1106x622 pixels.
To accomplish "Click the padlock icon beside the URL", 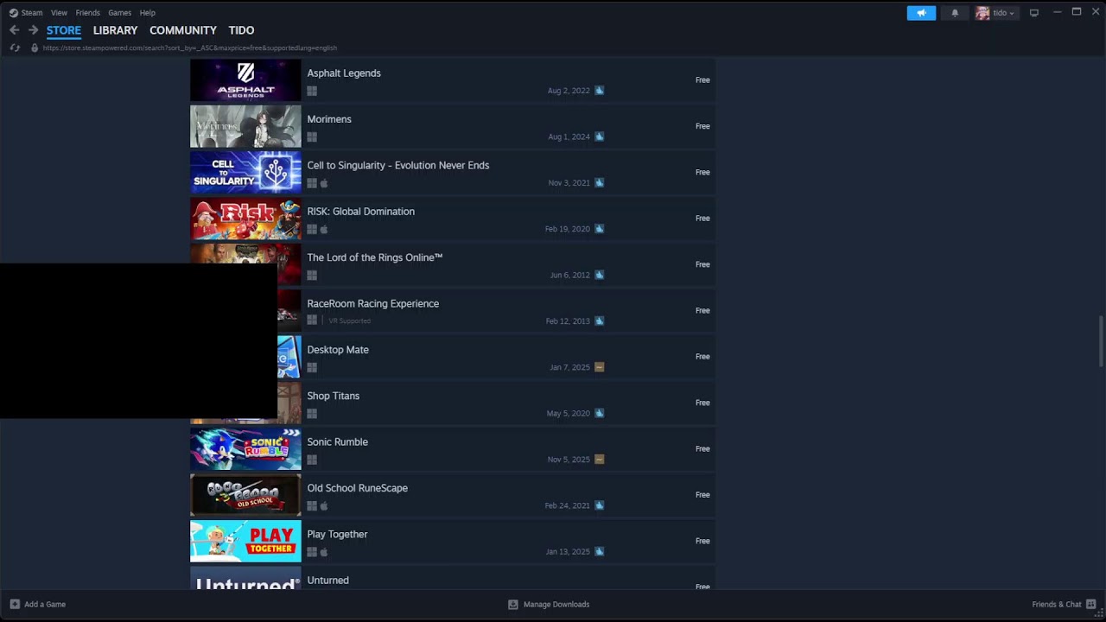I will pyautogui.click(x=35, y=48).
